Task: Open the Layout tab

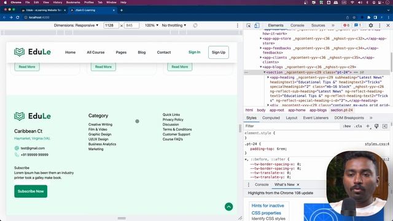Action: (x=292, y=118)
